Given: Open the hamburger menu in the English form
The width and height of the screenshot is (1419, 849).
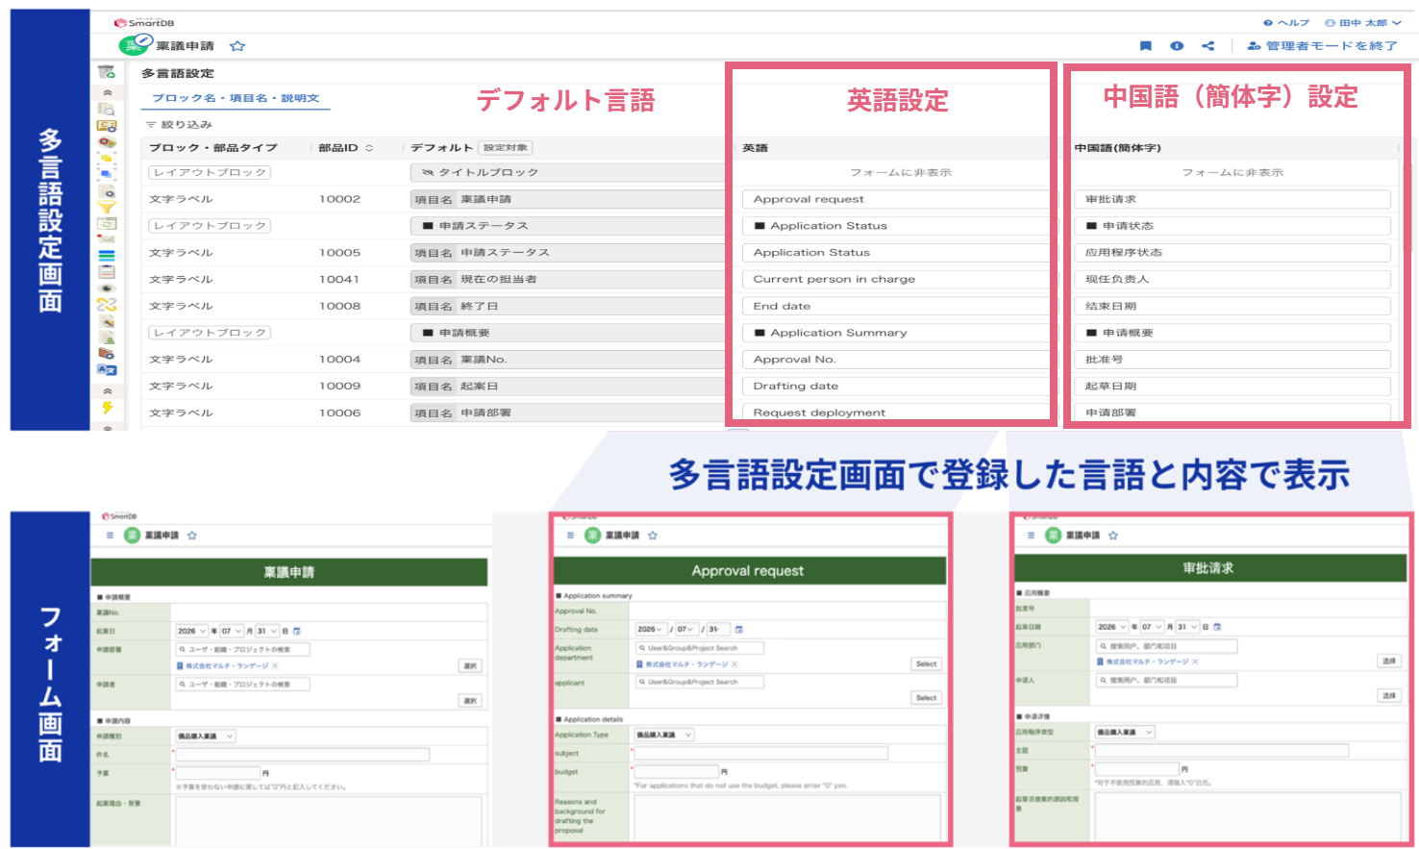Looking at the screenshot, I should click(570, 536).
